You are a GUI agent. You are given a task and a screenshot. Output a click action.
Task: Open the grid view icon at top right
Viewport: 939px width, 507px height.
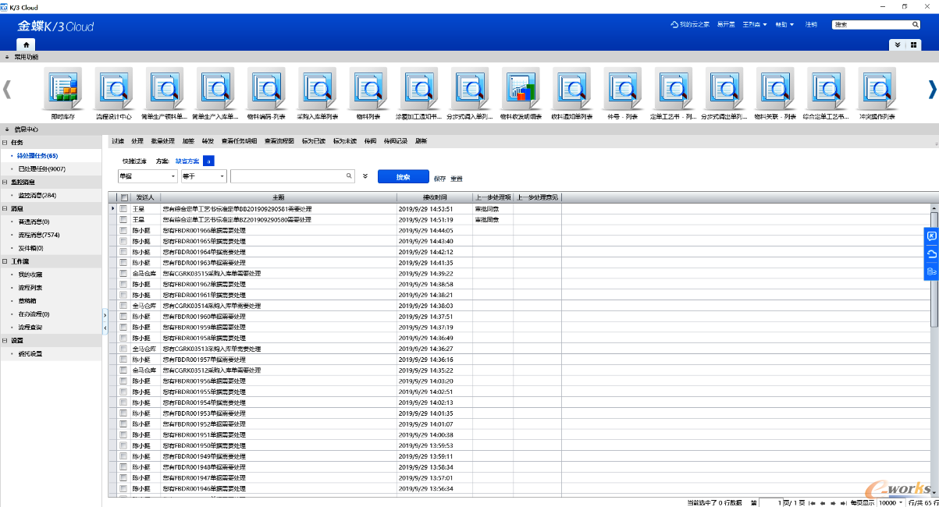[913, 44]
